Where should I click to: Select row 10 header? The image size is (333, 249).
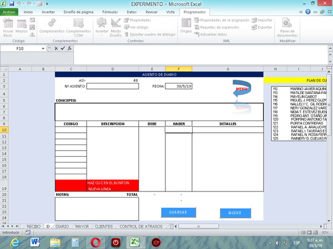pos(4,130)
